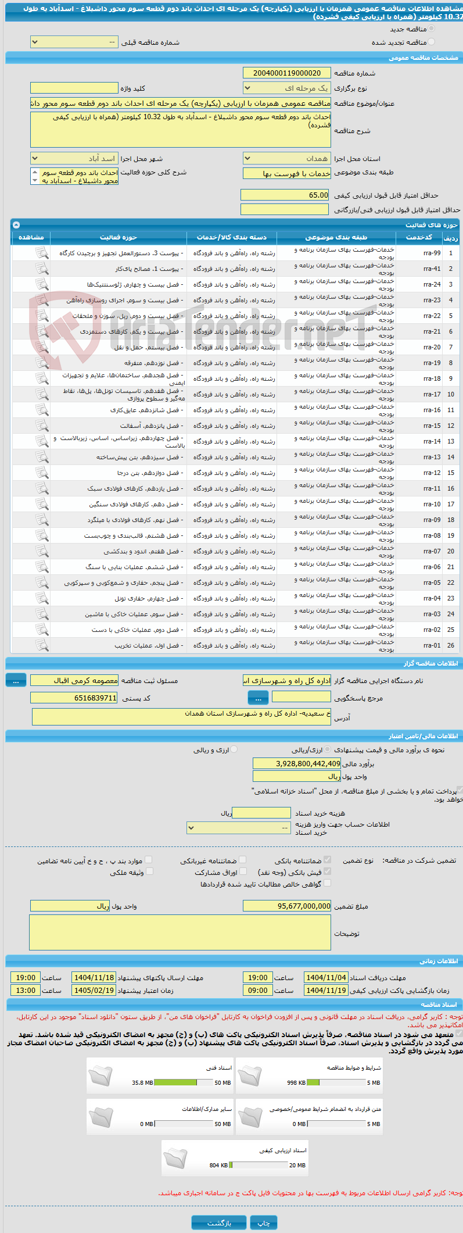Viewport: 463px width, 1233px height.
Task: Open view icon for row rra-10
Action: (x=42, y=504)
